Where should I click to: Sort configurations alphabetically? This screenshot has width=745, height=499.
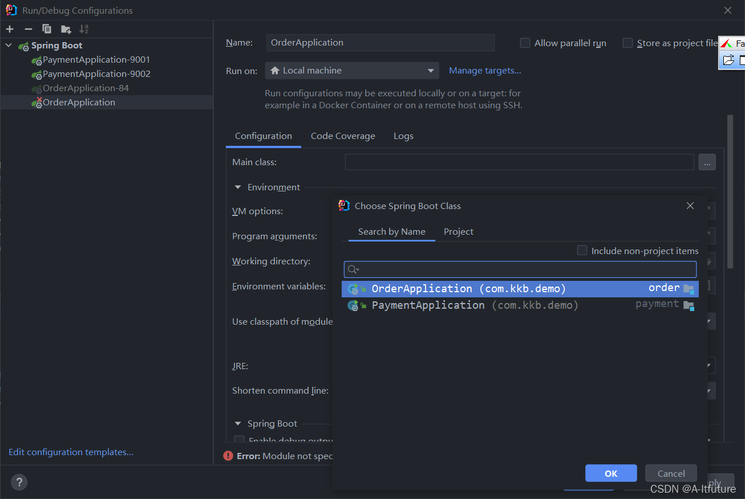(x=84, y=29)
